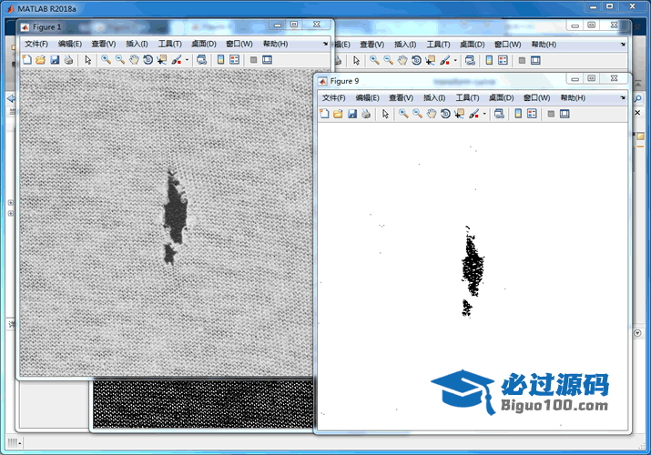Enable Rotate 3D tool in Figure 9

[445, 114]
